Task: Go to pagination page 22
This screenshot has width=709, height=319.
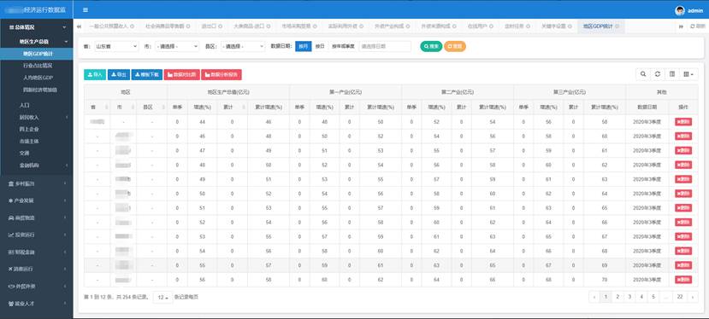Action: pyautogui.click(x=680, y=297)
